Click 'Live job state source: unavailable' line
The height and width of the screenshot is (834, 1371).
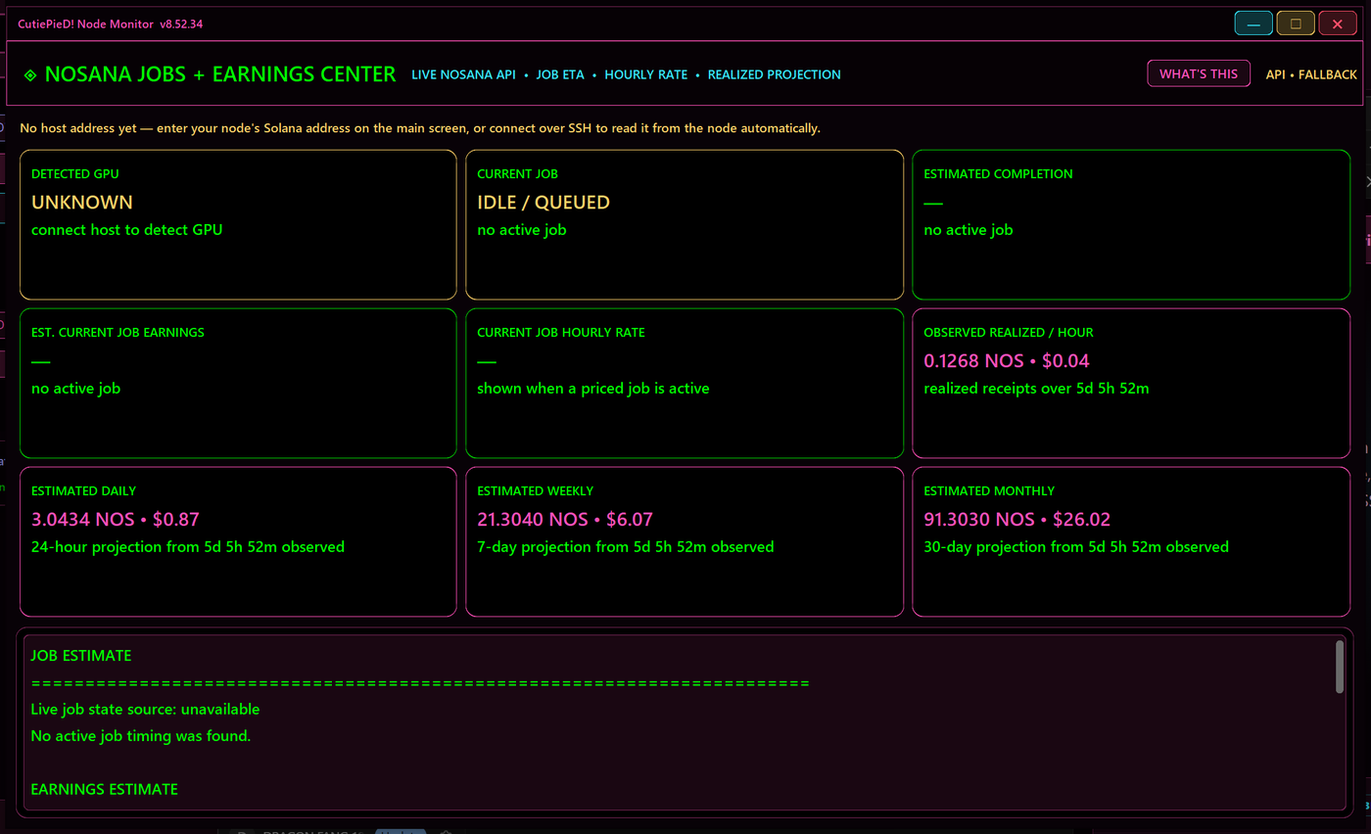[145, 709]
